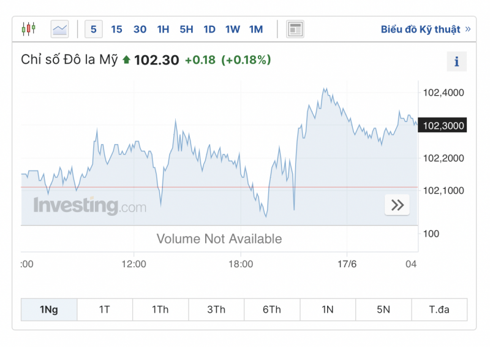490x347 pixels.
Task: Choose the 5H chart interval
Action: click(186, 29)
